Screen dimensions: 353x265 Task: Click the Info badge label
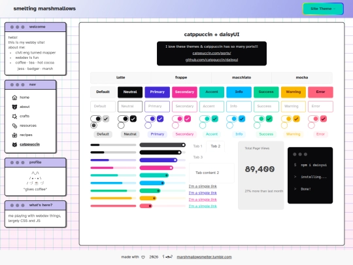pyautogui.click(x=239, y=134)
